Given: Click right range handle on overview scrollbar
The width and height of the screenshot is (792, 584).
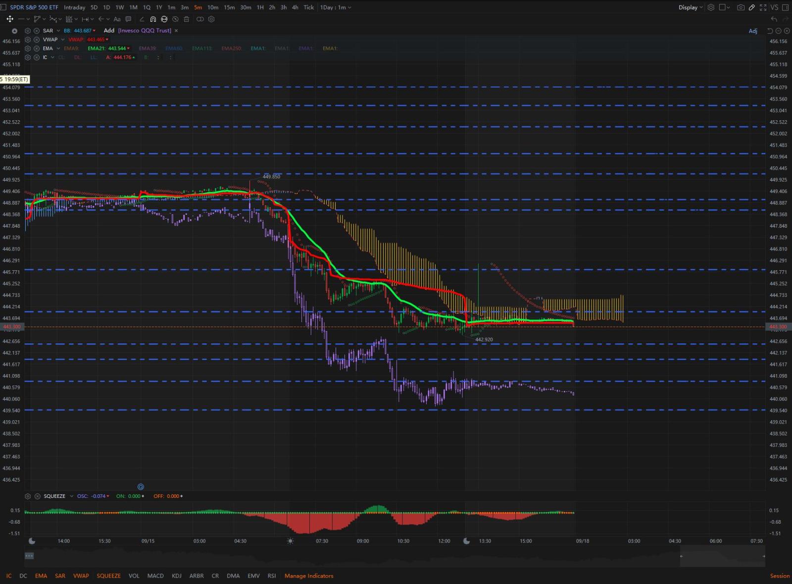Looking at the screenshot, I should 764,556.
